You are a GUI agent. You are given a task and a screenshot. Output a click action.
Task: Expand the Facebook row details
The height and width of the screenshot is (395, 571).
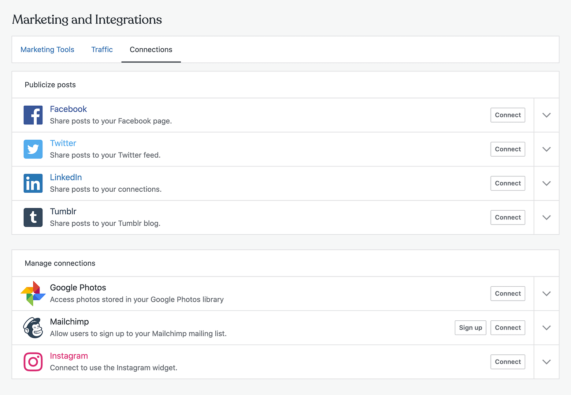tap(546, 115)
